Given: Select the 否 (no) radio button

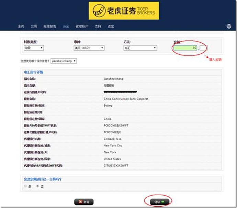Looking at the screenshot, I should tap(38, 186).
